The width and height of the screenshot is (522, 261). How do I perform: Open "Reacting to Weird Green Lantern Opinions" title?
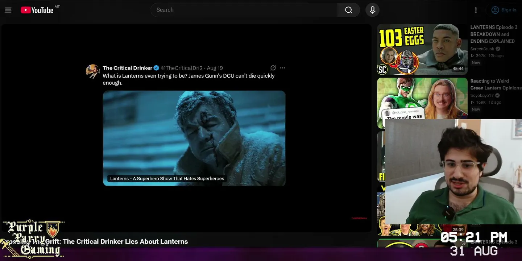496,84
